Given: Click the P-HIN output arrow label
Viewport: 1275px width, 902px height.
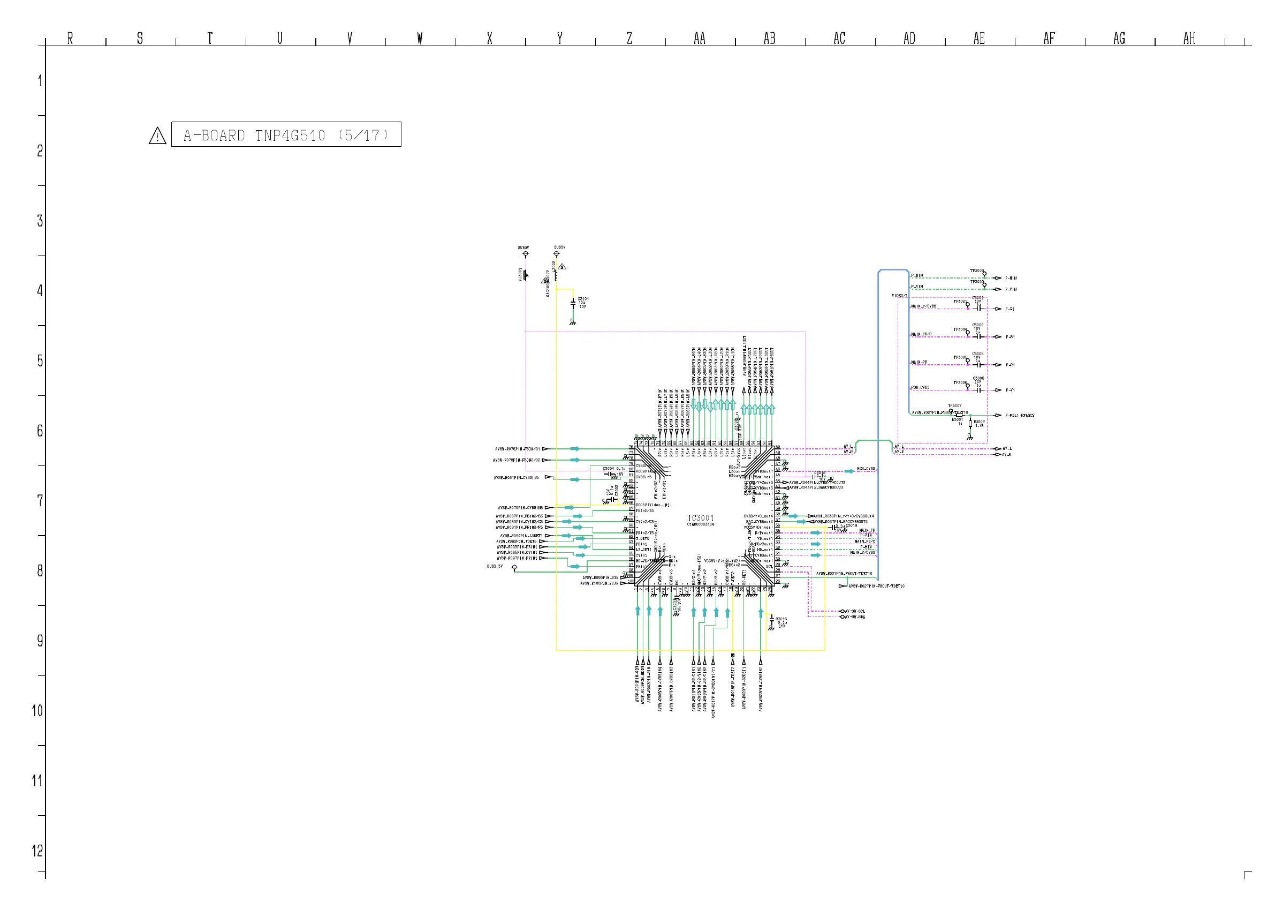Looking at the screenshot, I should click(x=1011, y=279).
